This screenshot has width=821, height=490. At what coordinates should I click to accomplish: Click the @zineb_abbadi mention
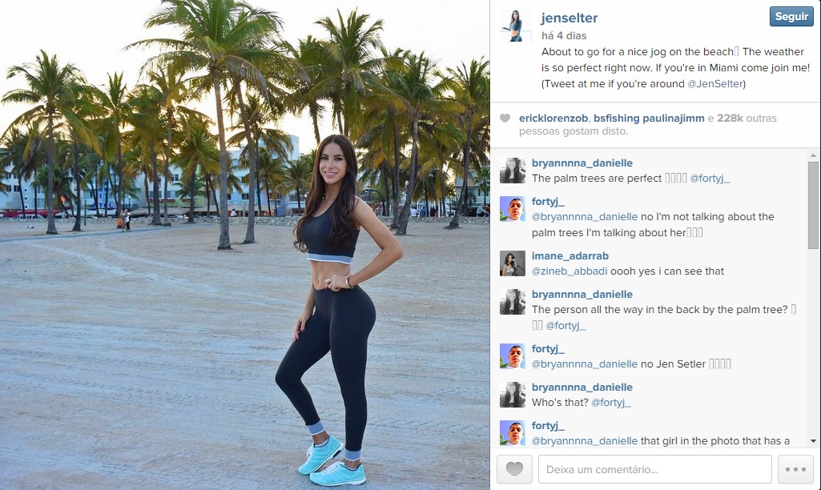pos(569,271)
